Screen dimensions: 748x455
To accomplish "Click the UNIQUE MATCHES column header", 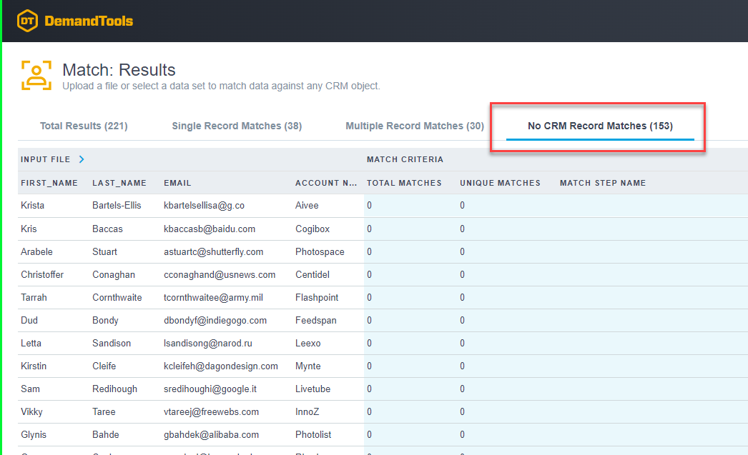I will [x=500, y=183].
